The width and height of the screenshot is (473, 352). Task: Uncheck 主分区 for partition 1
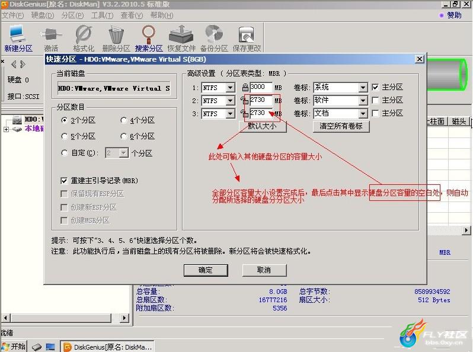(x=375, y=87)
